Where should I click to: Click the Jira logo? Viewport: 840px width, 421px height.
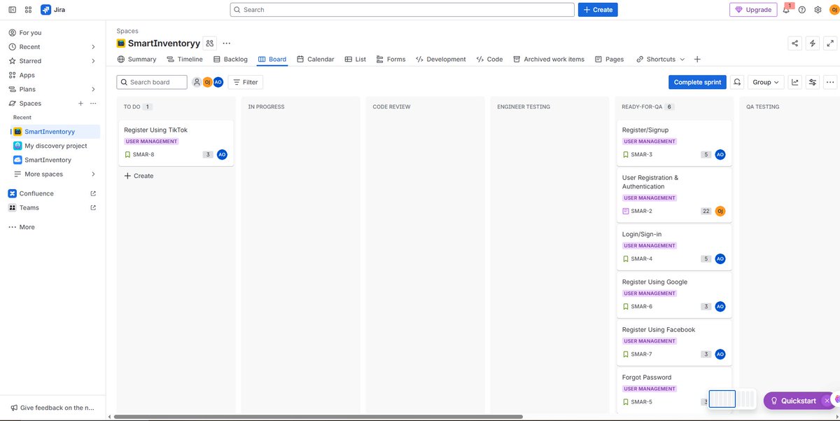tap(53, 10)
